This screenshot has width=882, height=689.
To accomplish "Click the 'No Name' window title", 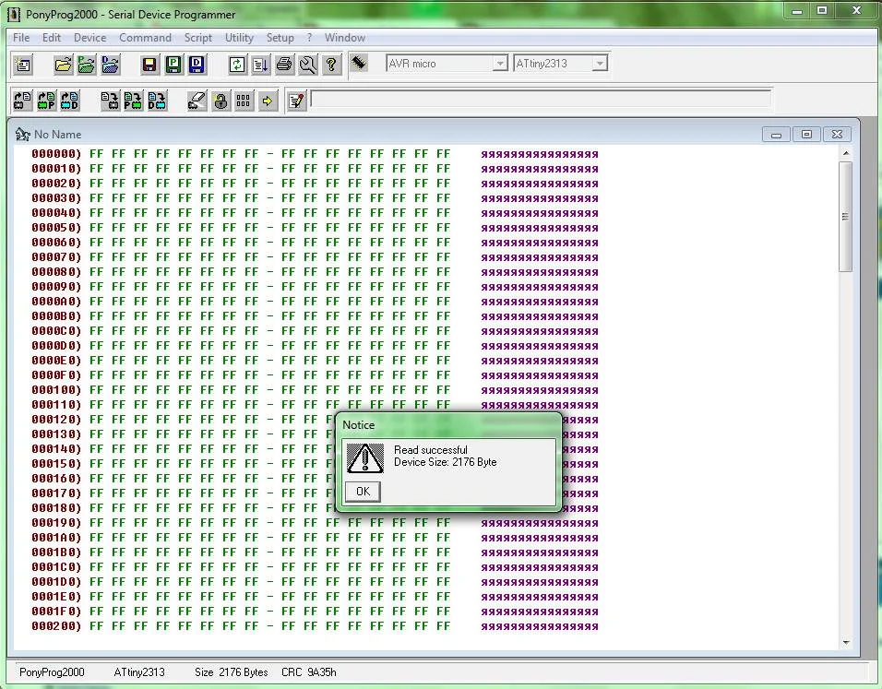I will tap(57, 135).
